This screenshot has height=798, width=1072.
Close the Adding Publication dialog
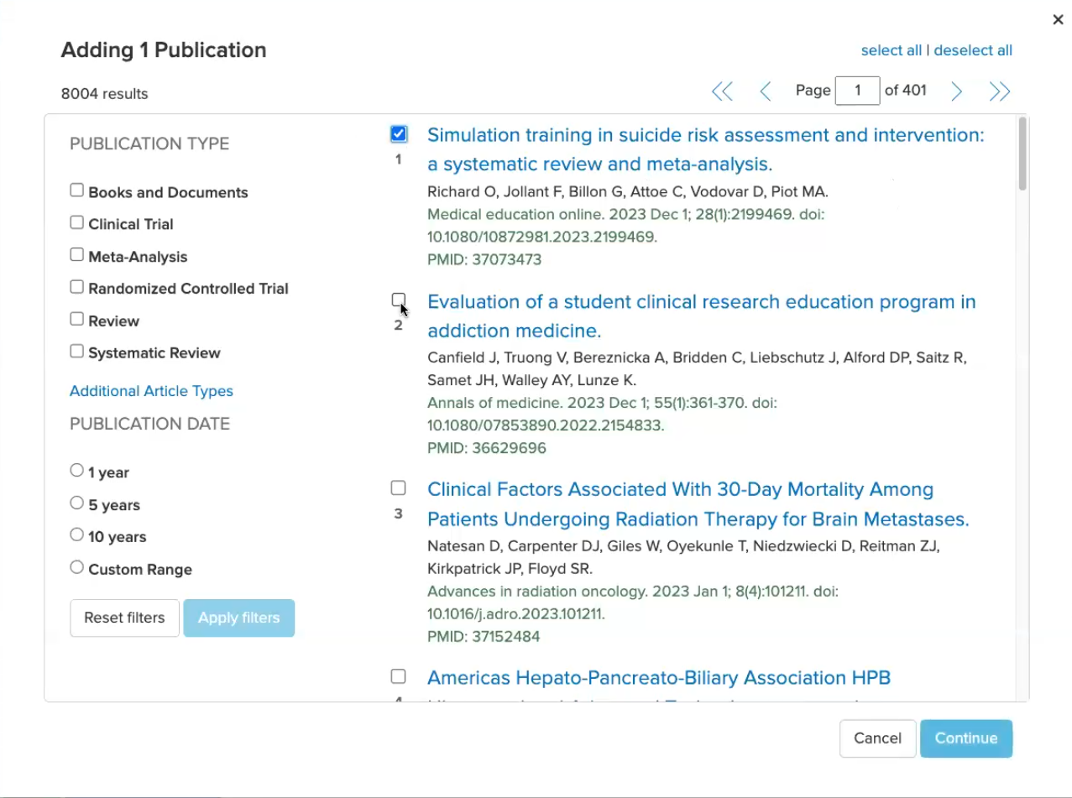[x=1058, y=19]
